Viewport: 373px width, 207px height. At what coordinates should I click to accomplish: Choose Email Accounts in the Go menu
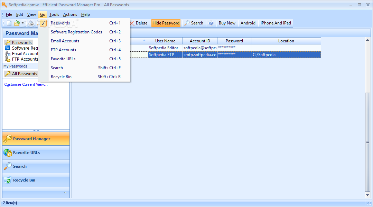84,41
